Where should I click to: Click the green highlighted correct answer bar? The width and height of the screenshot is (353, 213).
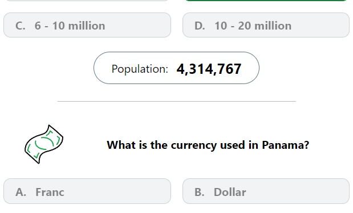(266, 1)
